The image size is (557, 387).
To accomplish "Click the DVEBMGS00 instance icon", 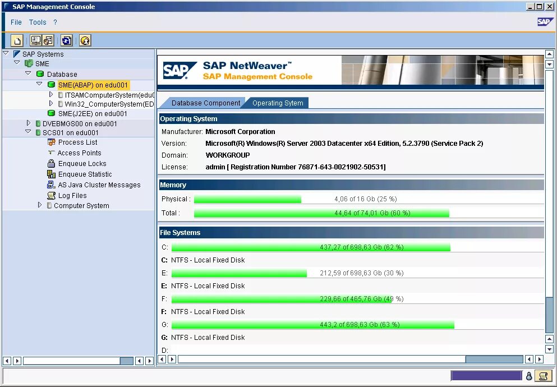I will (38, 123).
